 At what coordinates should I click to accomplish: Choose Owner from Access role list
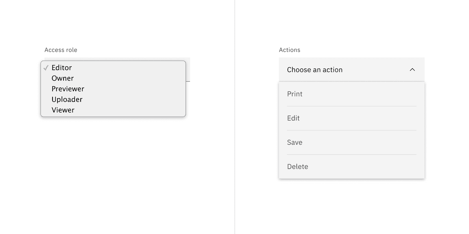[63, 78]
